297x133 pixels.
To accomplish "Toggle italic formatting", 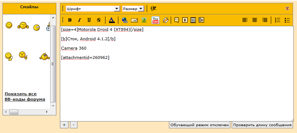I will coord(80,20).
